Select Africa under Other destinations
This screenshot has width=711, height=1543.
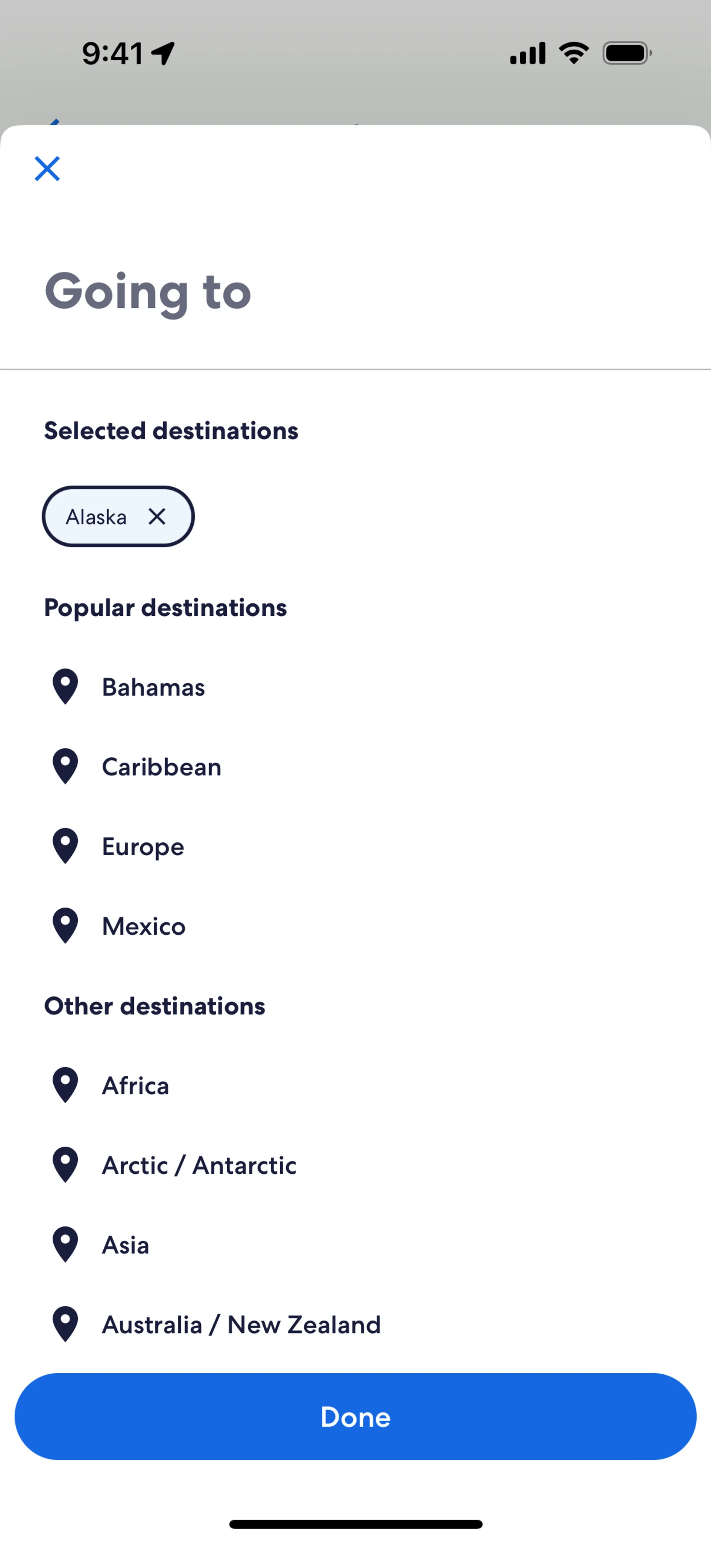(135, 1086)
